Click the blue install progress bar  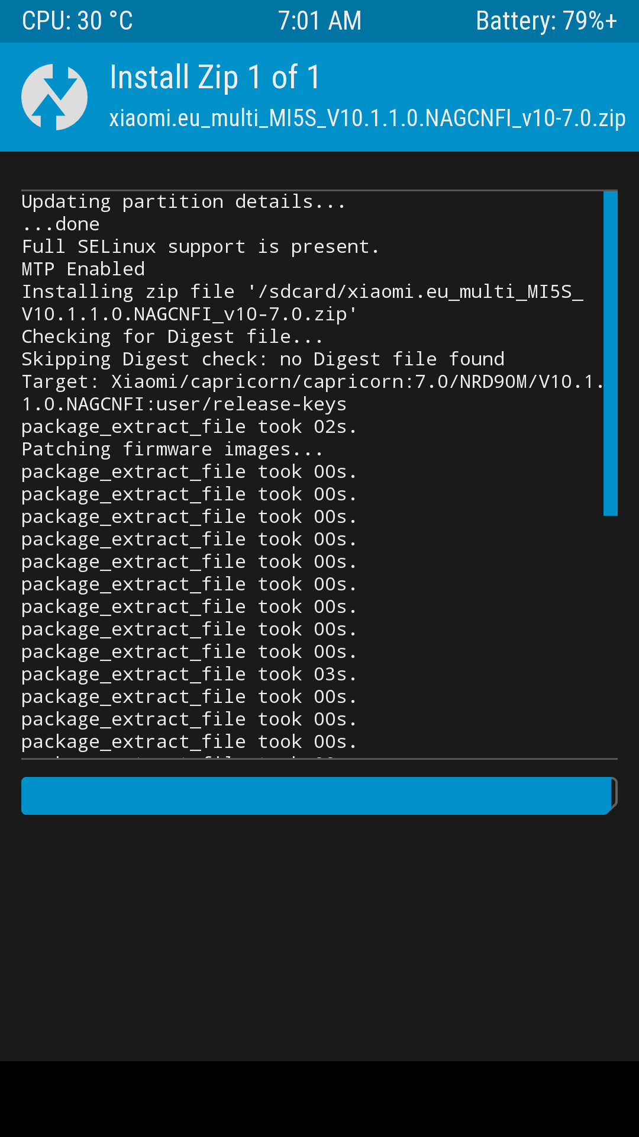point(319,796)
